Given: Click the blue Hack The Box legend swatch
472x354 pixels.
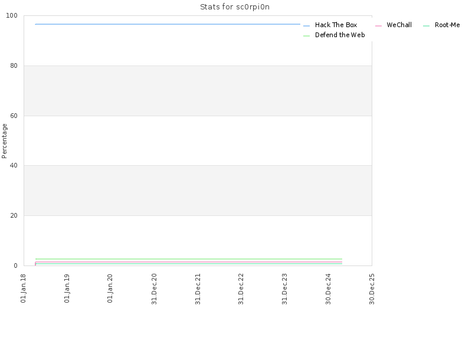Looking at the screenshot, I should [306, 26].
